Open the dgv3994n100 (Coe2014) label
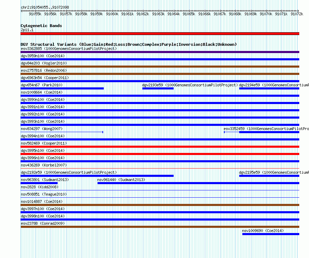 pyautogui.click(x=43, y=136)
